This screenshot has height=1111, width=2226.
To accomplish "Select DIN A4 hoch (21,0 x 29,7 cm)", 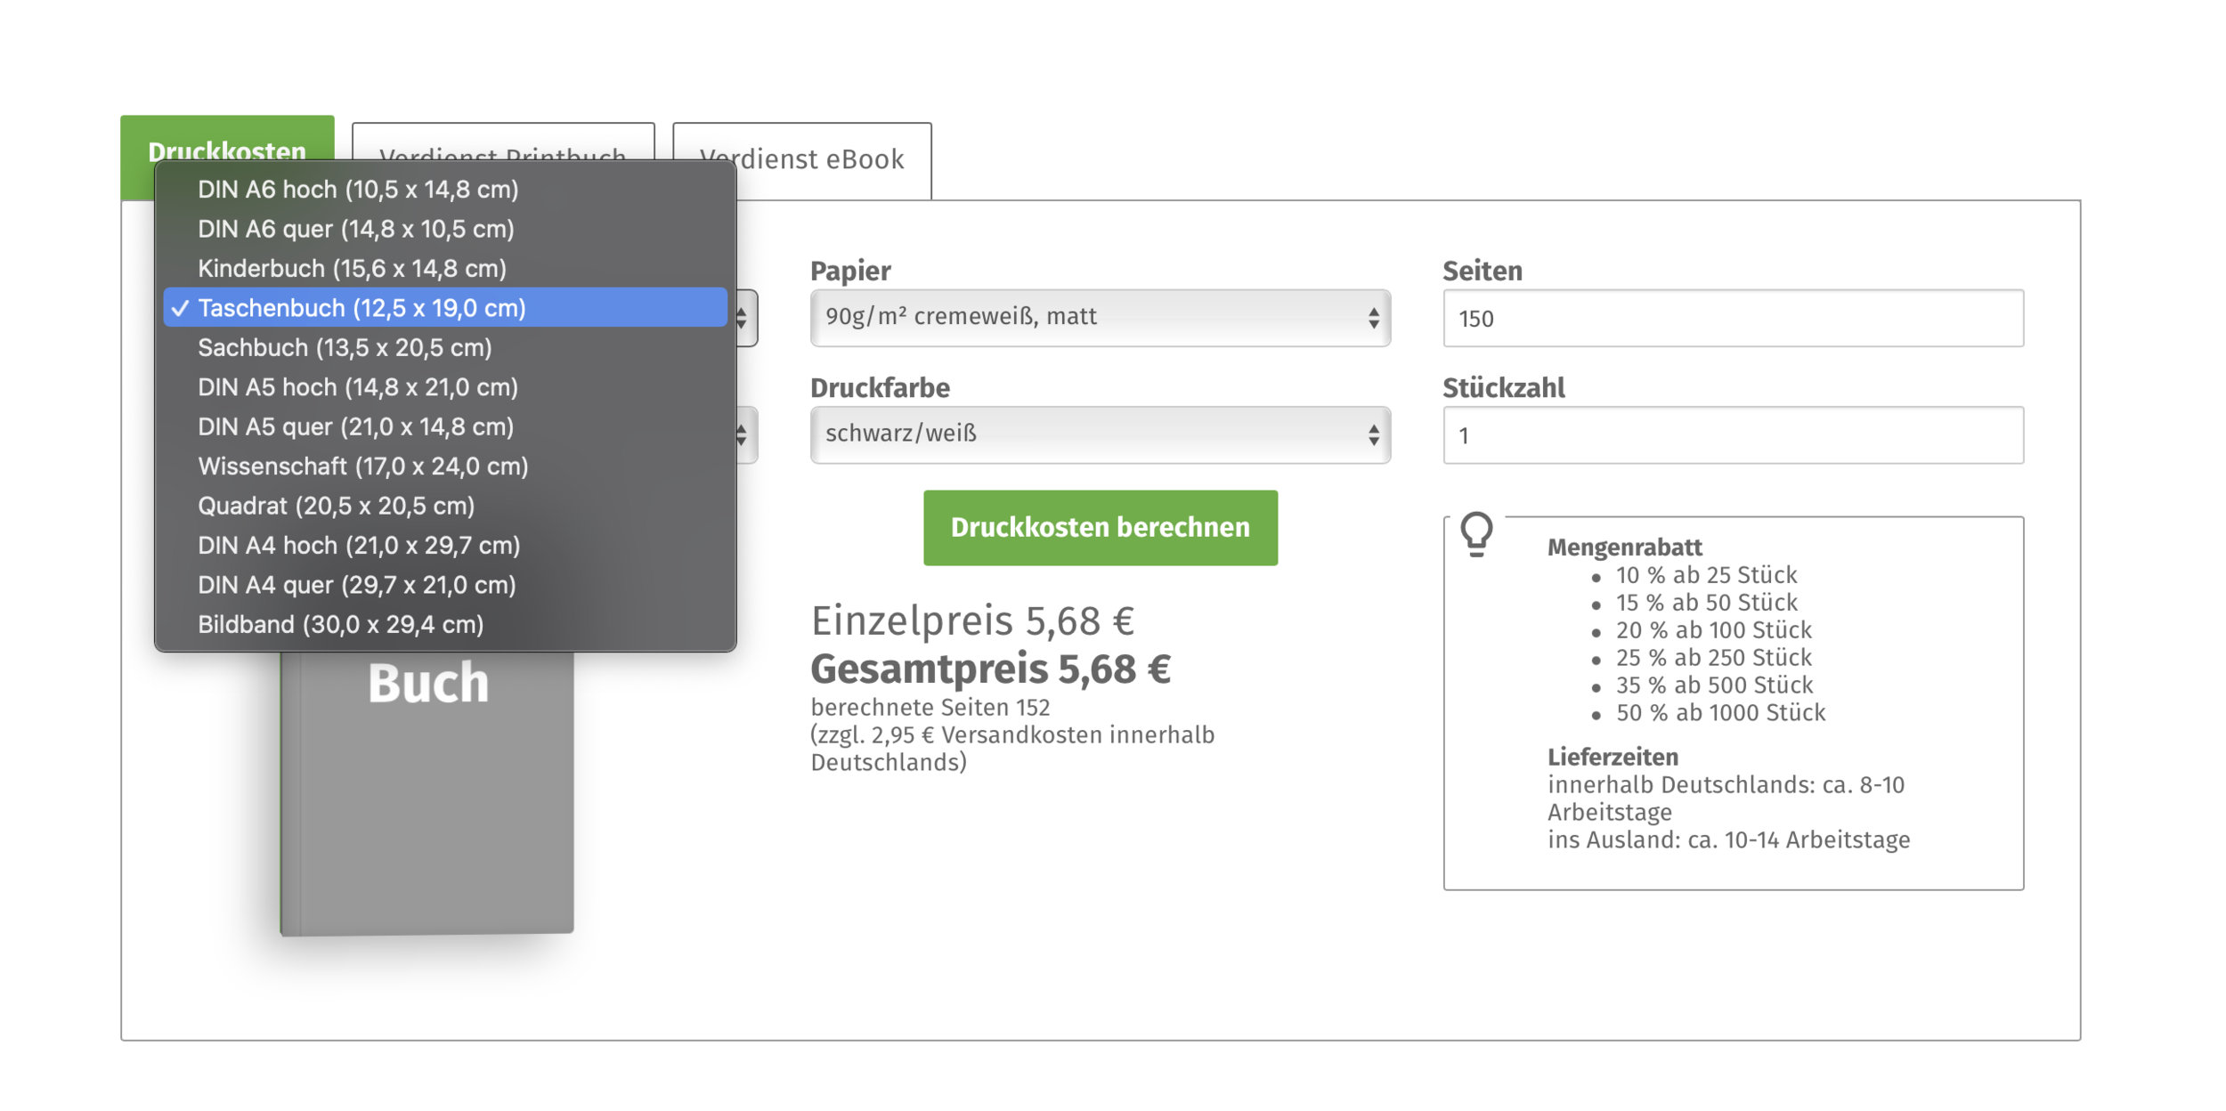I will (x=445, y=545).
